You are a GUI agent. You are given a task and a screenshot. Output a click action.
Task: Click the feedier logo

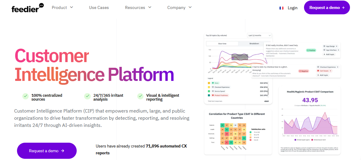pyautogui.click(x=27, y=8)
